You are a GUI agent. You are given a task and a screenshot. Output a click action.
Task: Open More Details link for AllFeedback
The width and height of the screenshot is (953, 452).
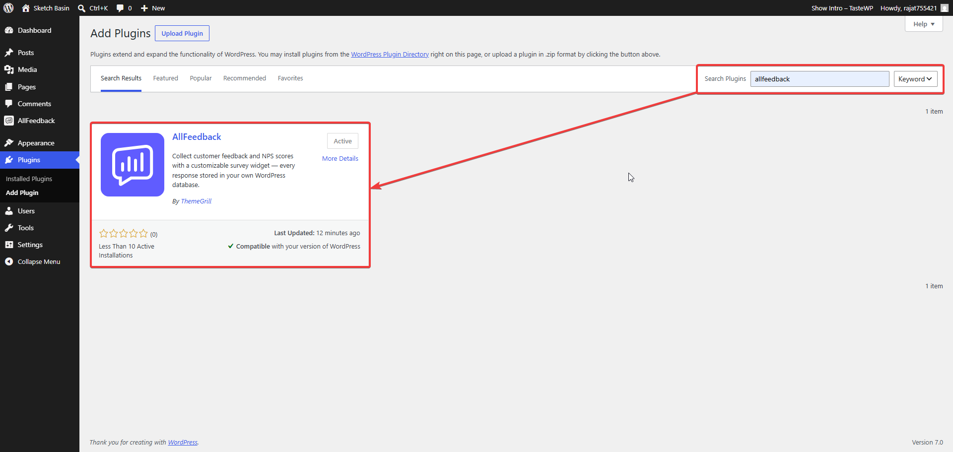[340, 159]
